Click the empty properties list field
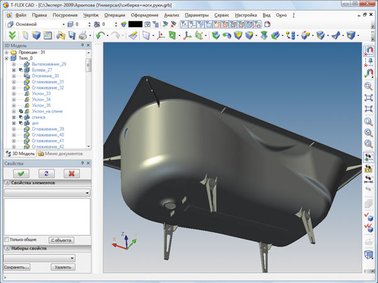Viewport: 378px width, 283px height. [47, 216]
